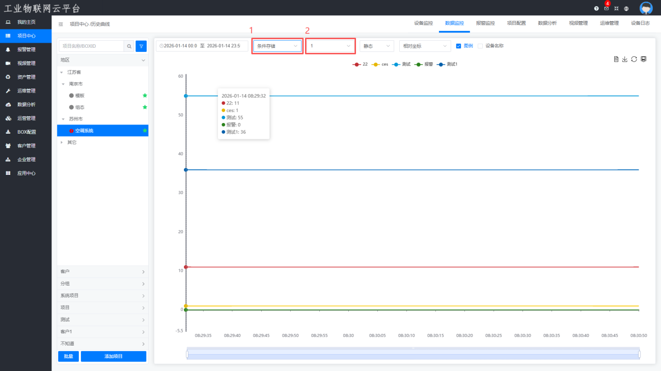Click the 添加项目 button
The height and width of the screenshot is (371, 661).
pos(113,356)
